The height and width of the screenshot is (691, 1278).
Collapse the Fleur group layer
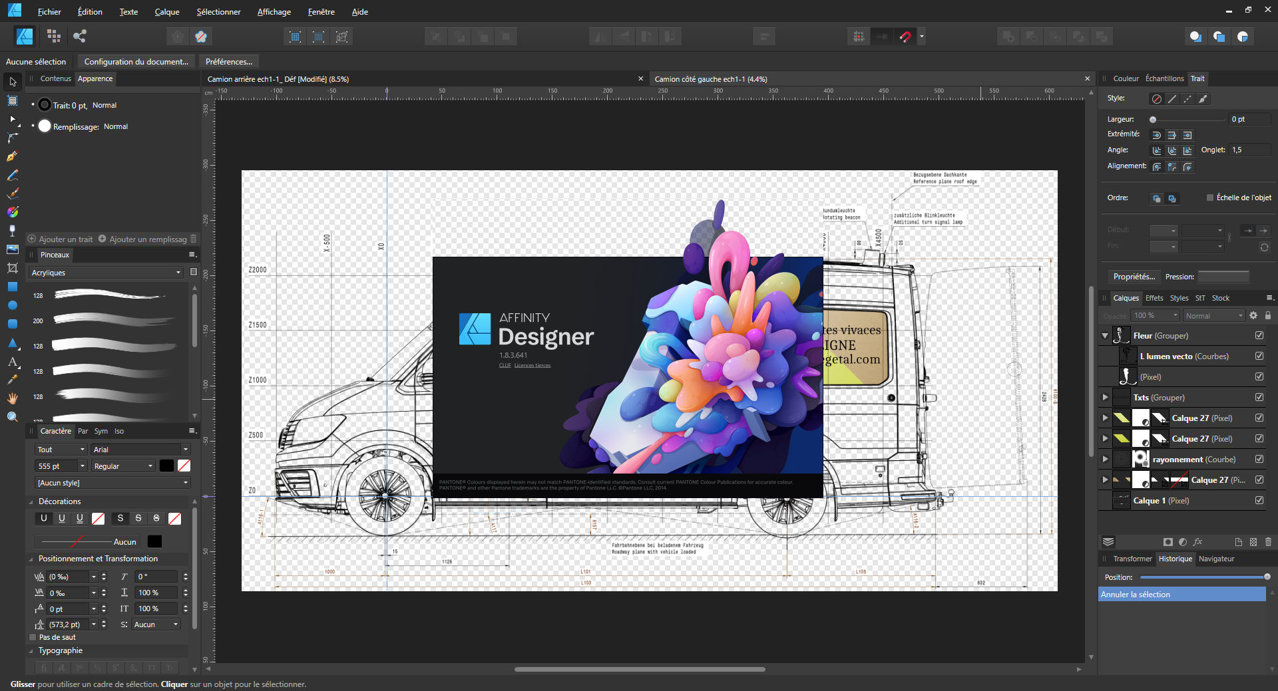1105,336
